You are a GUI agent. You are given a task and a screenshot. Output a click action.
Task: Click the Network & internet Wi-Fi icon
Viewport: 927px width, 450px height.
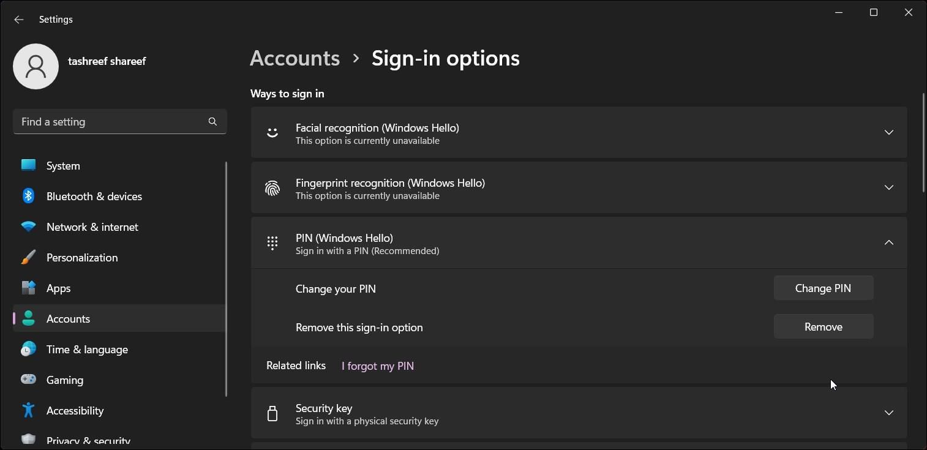[x=28, y=227]
